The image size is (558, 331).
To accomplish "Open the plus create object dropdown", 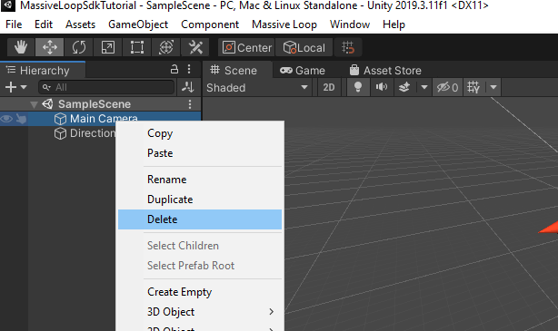I will tap(15, 87).
